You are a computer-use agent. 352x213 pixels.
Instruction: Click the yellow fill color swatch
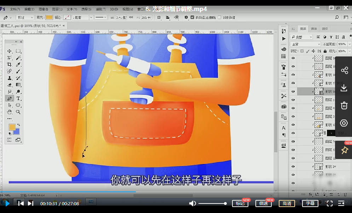pos(49,17)
